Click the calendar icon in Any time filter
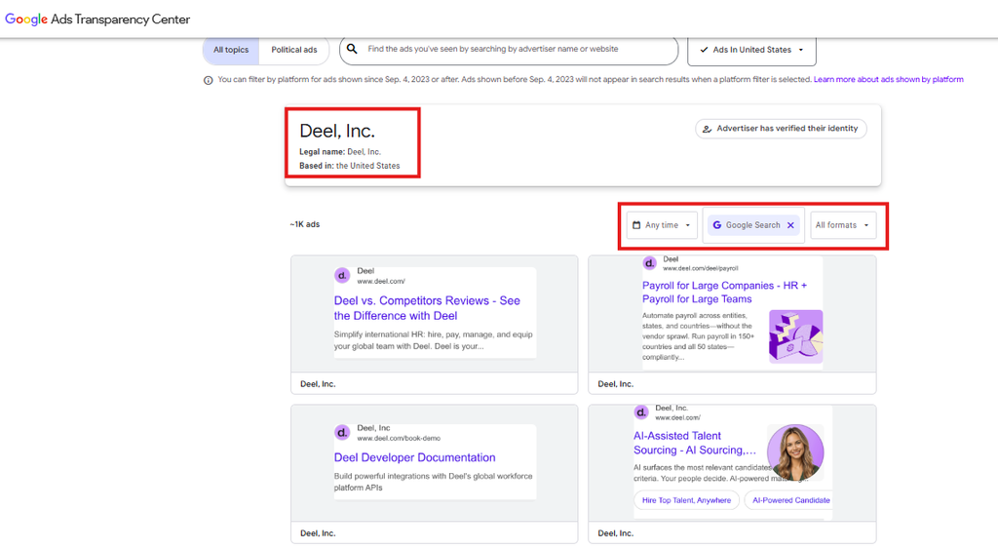Screen dimensions: 998x550 pyautogui.click(x=636, y=225)
